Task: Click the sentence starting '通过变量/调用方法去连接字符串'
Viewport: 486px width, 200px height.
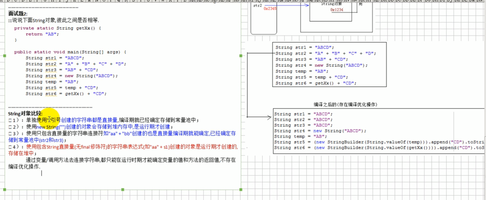Action: [131, 160]
